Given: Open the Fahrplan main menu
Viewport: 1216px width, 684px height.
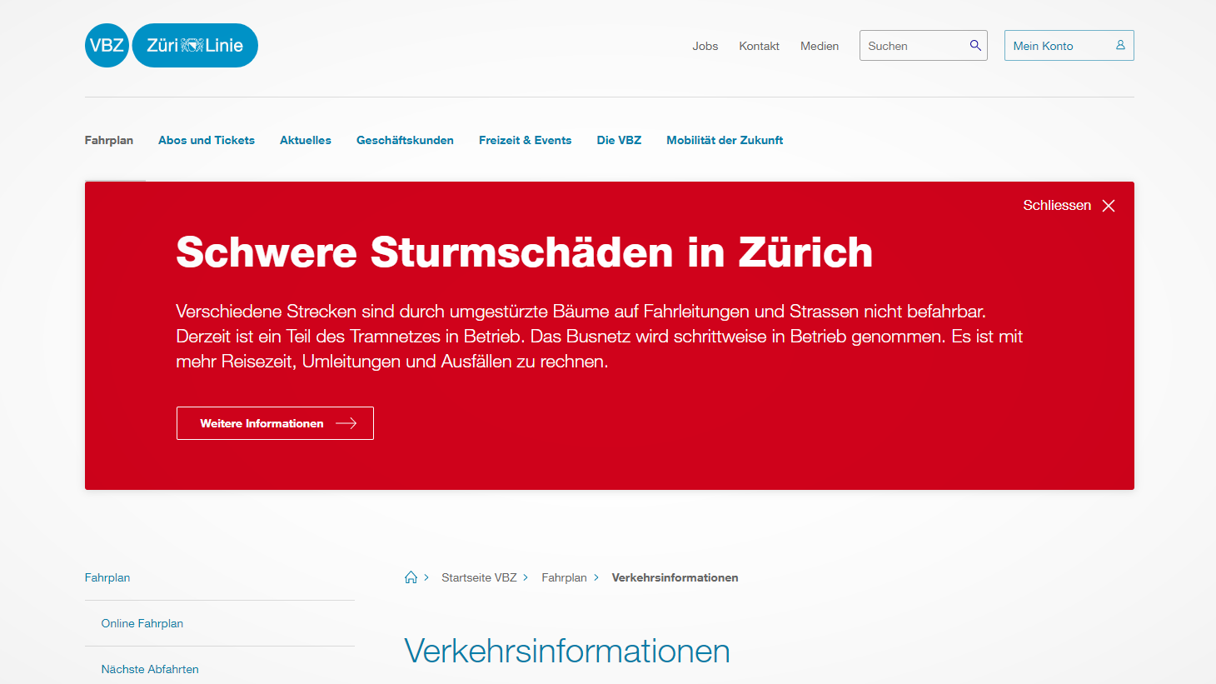Looking at the screenshot, I should (109, 140).
